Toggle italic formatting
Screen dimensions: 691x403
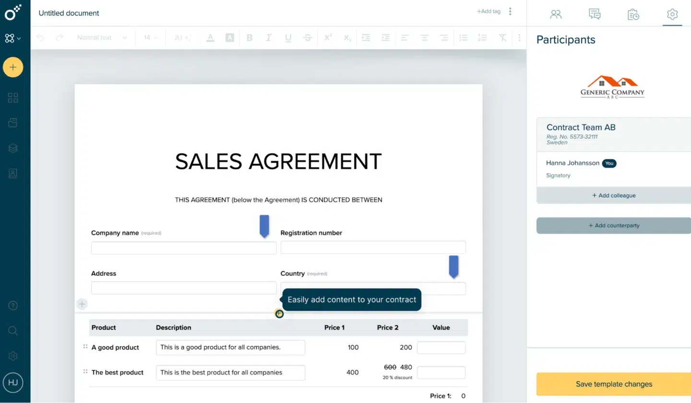click(x=269, y=37)
